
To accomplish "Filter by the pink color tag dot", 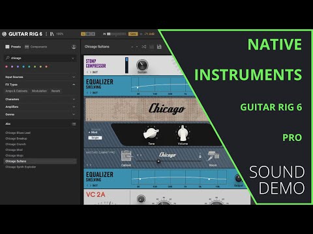I will click(7, 67).
